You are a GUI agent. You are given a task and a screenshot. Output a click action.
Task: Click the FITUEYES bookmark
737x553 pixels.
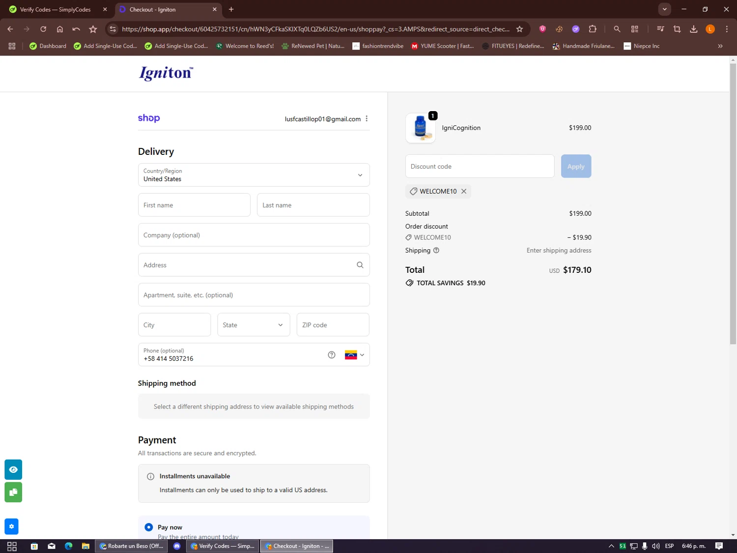(x=512, y=46)
